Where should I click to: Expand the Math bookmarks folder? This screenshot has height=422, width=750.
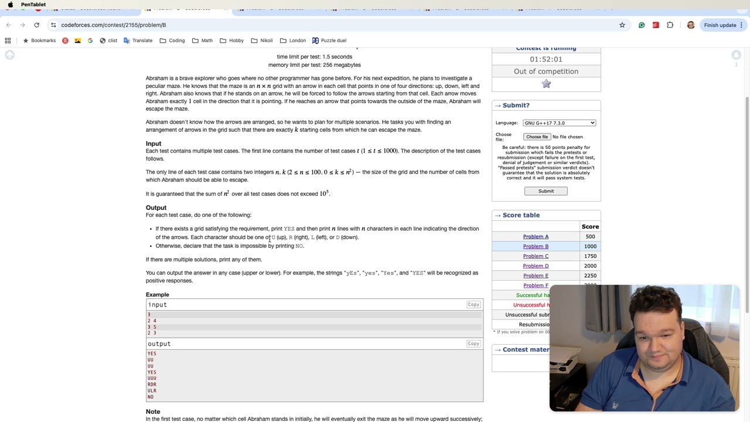click(202, 40)
